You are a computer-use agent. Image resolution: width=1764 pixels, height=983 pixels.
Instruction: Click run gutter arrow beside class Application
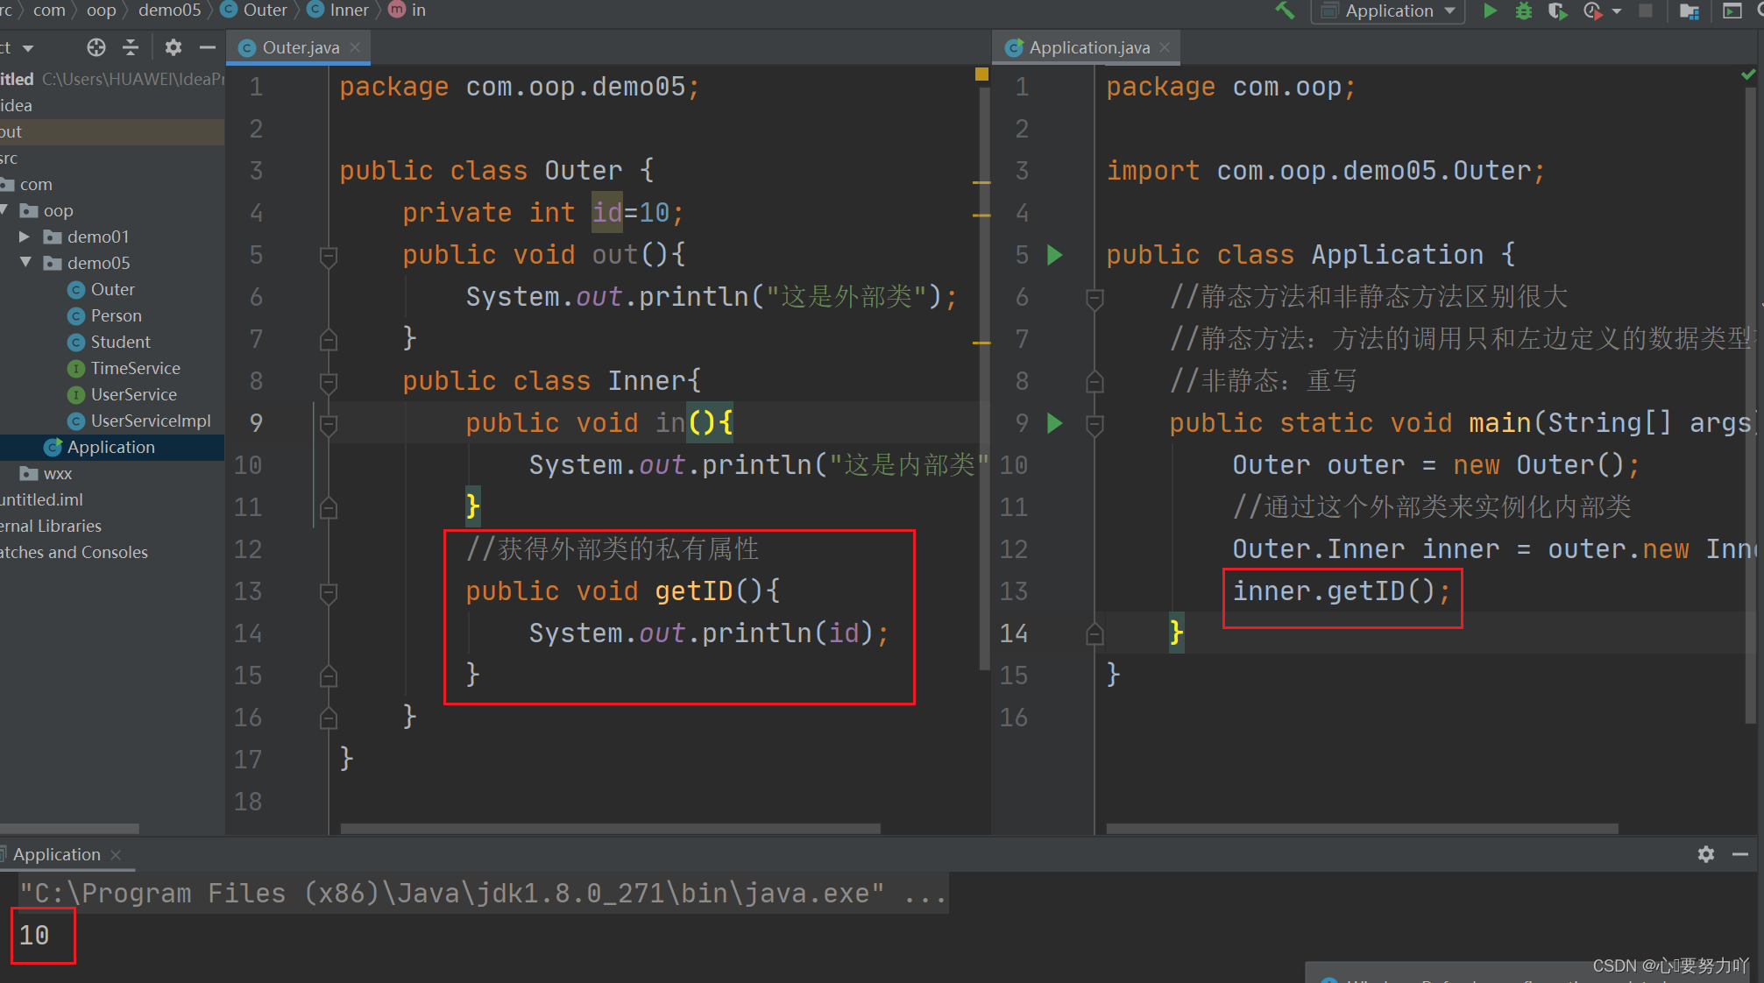(1055, 255)
